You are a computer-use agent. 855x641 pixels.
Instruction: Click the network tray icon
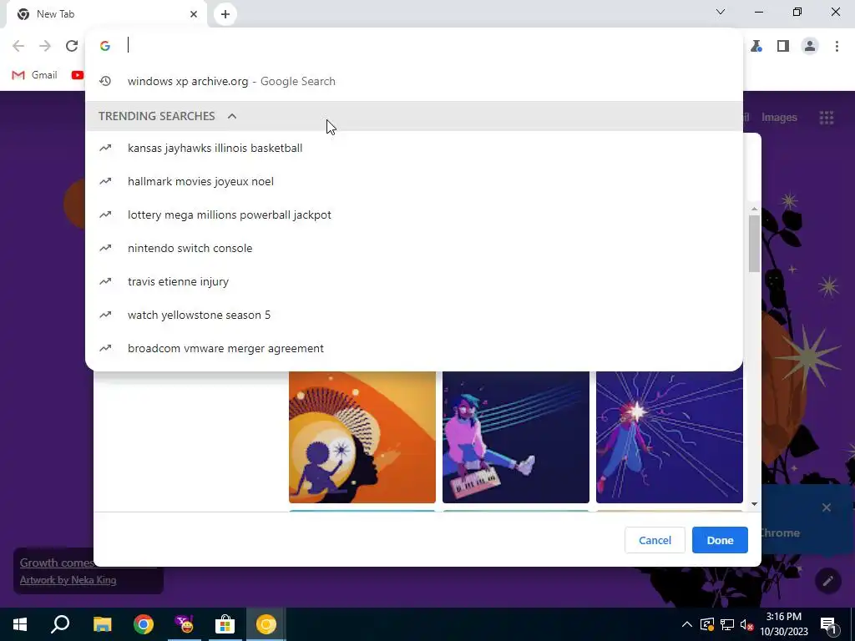(727, 624)
